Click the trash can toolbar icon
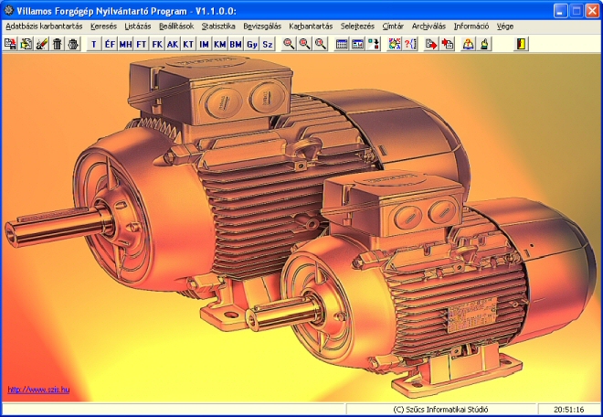603x417 pixels. [x=57, y=44]
